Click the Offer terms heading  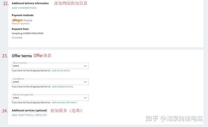tap(22, 56)
